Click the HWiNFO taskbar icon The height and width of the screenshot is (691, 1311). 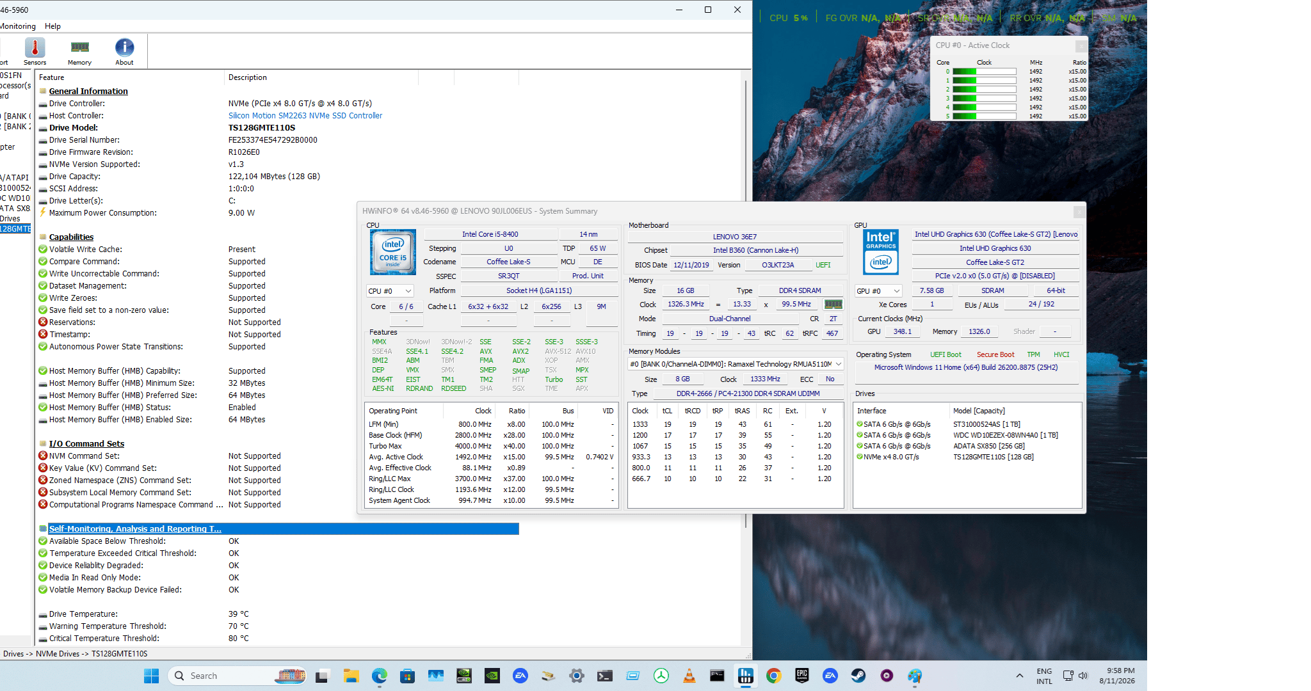point(746,676)
